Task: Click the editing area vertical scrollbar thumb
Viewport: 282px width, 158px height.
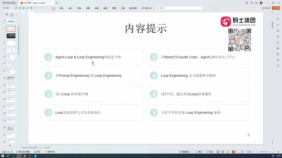Action: [x=272, y=25]
